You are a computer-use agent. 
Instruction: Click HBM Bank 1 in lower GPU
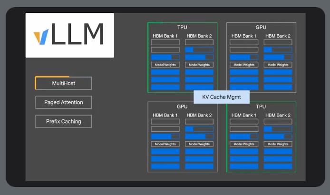coord(165,115)
